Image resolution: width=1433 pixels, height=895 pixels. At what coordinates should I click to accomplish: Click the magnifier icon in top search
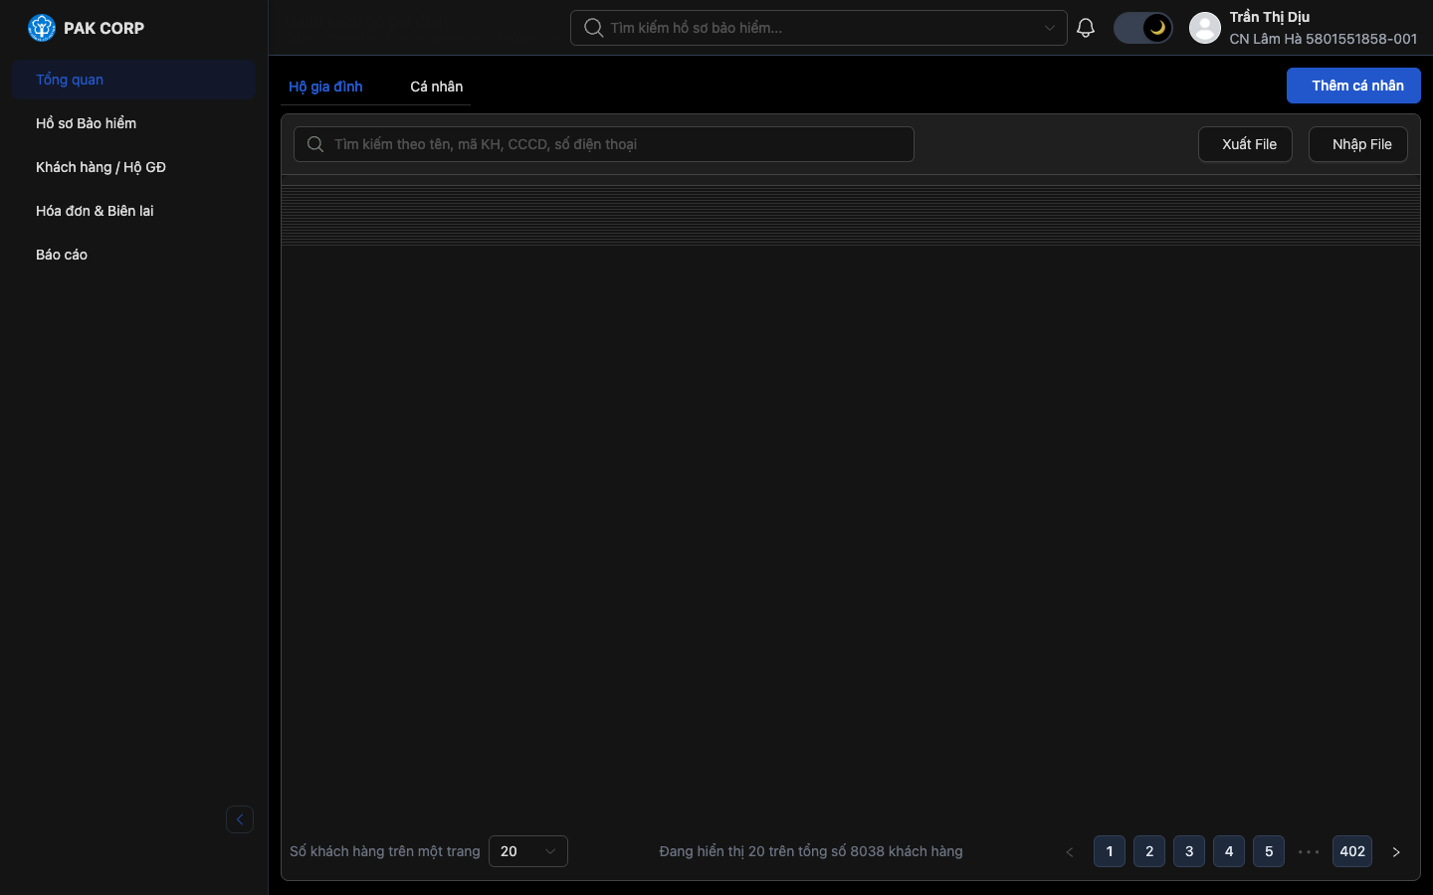click(x=593, y=28)
